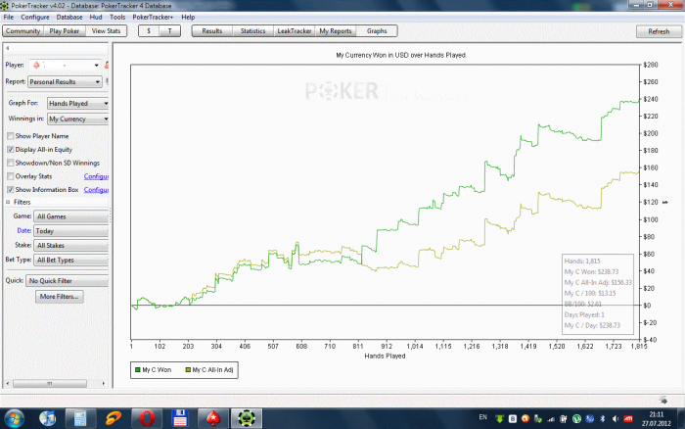The image size is (685, 429).
Task: Open the Date filter showing Today
Action: pyautogui.click(x=71, y=231)
